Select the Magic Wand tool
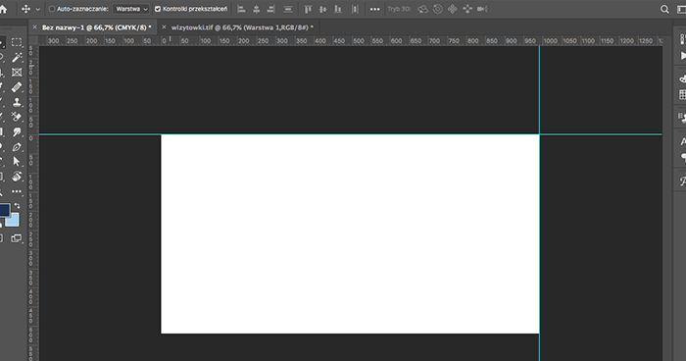Image resolution: width=686 pixels, height=361 pixels. [x=17, y=57]
